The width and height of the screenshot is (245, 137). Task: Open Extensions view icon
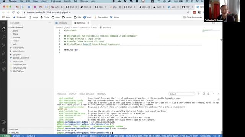click(3, 69)
